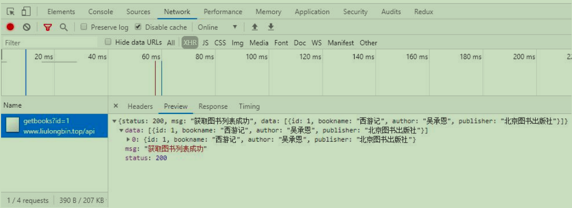Expand item 0 in the data array

pyautogui.click(x=128, y=140)
